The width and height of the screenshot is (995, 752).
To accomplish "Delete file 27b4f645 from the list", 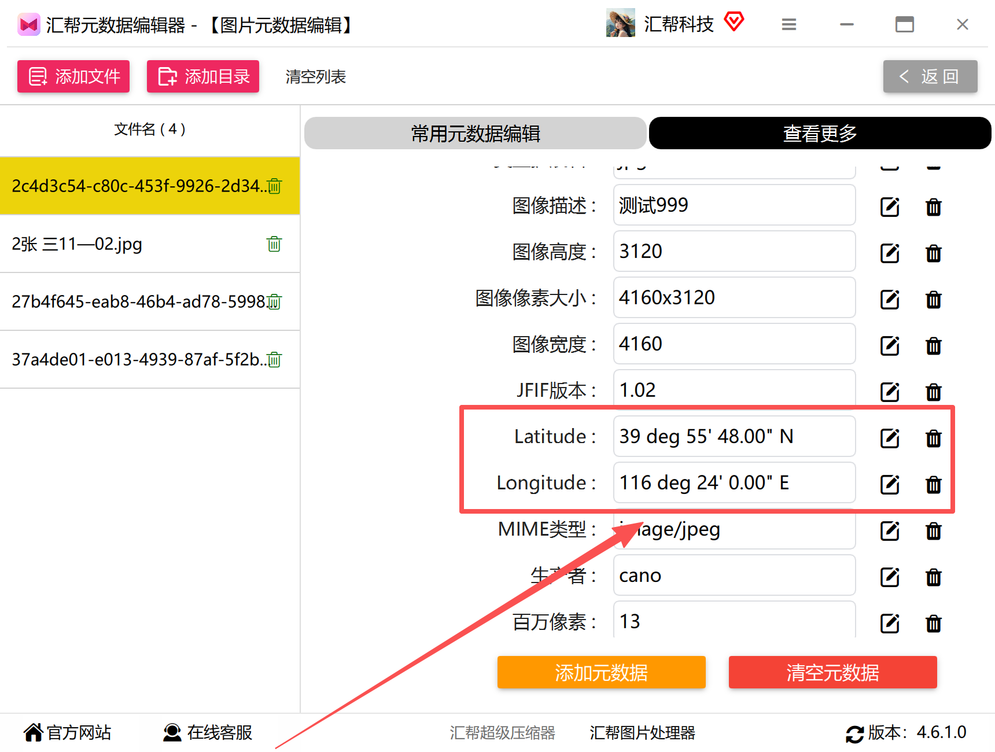I will pos(274,301).
